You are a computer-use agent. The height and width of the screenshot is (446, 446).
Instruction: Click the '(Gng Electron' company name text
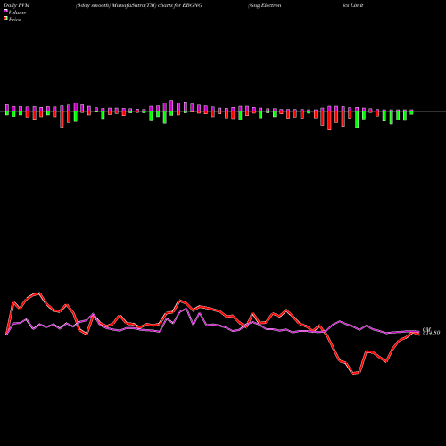click(x=265, y=5)
